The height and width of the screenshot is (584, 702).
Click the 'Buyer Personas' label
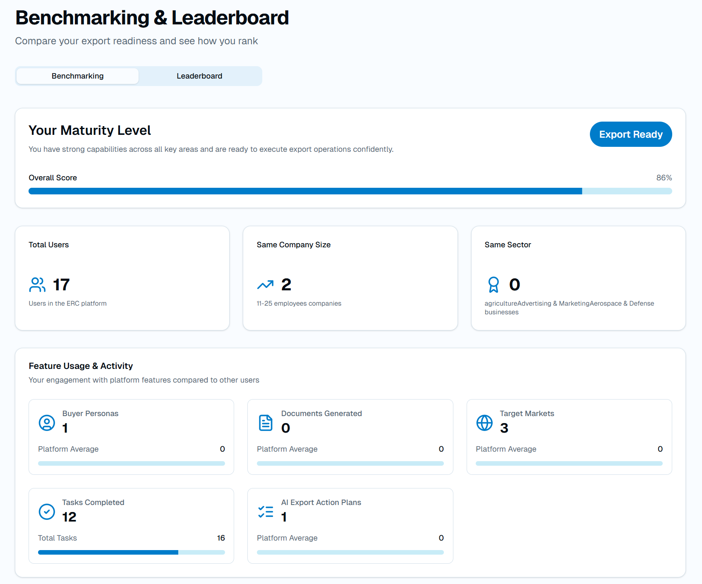point(90,414)
